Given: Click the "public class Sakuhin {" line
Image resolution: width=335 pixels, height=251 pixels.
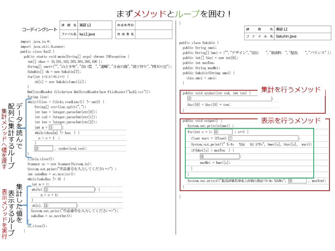Looking at the screenshot, I should (x=199, y=43).
